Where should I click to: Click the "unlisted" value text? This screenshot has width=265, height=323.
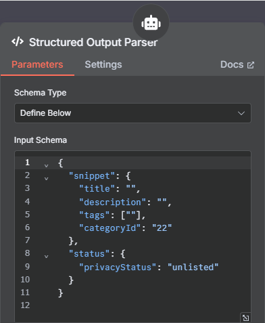pos(193,267)
